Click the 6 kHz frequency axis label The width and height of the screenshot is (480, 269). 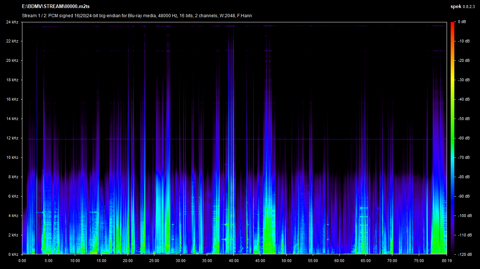(x=13, y=197)
